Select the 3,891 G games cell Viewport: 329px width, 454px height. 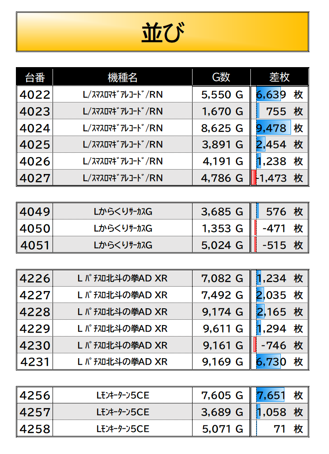pos(221,144)
